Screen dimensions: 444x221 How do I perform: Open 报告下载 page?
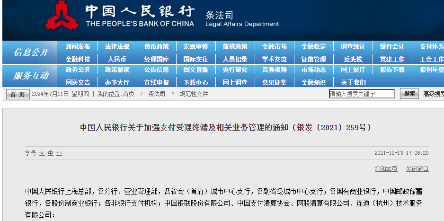[x=392, y=70]
